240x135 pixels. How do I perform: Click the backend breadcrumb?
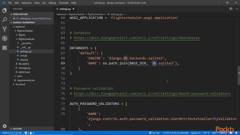(x=61, y=14)
